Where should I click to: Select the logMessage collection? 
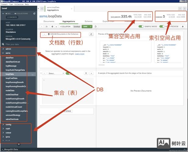(11, 66)
